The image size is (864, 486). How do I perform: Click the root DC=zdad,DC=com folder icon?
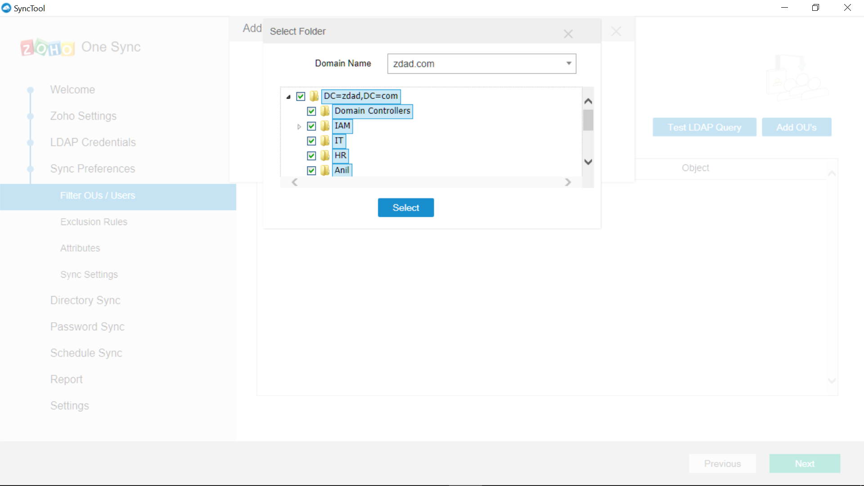(314, 96)
